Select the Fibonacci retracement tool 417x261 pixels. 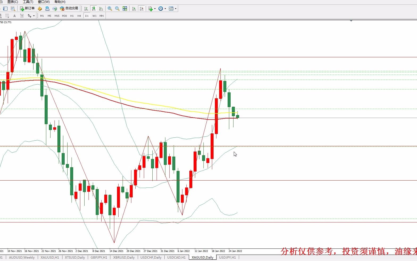7,16
